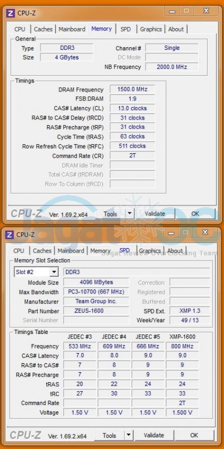Click JEDEC #3 frequency value 533 MHz
Image resolution: width=224 pixels, height=449 pixels.
tap(80, 346)
